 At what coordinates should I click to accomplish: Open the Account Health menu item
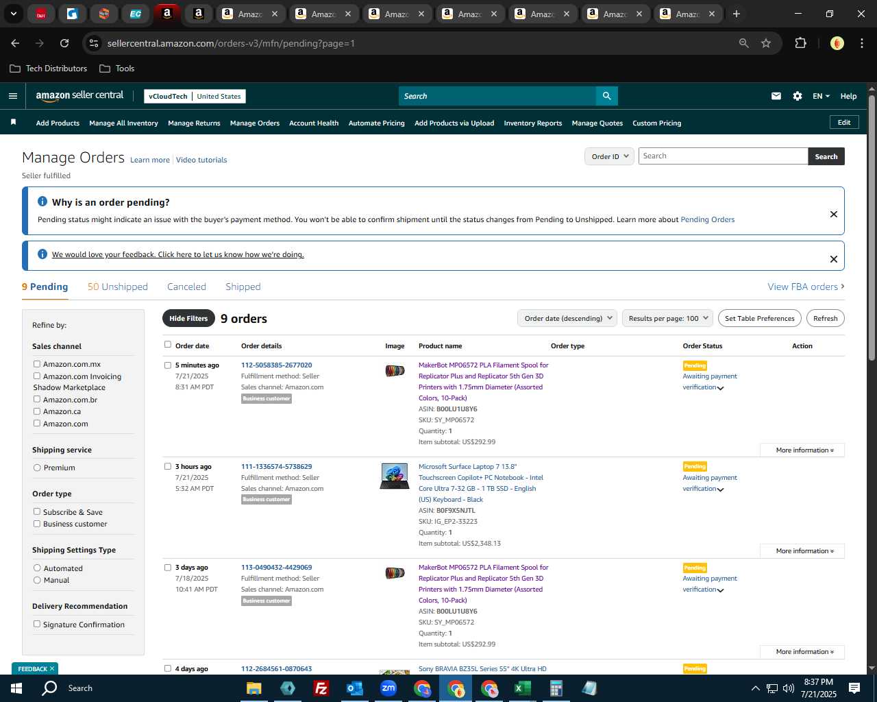(x=314, y=123)
